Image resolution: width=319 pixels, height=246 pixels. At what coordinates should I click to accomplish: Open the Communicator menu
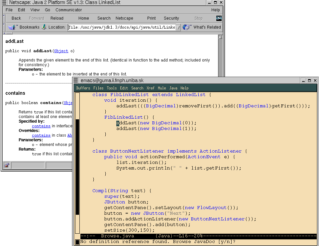point(68,10)
